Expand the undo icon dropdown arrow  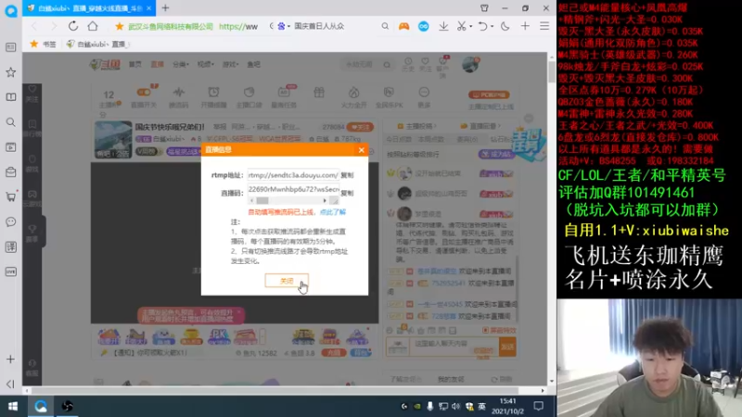pyautogui.click(x=493, y=27)
